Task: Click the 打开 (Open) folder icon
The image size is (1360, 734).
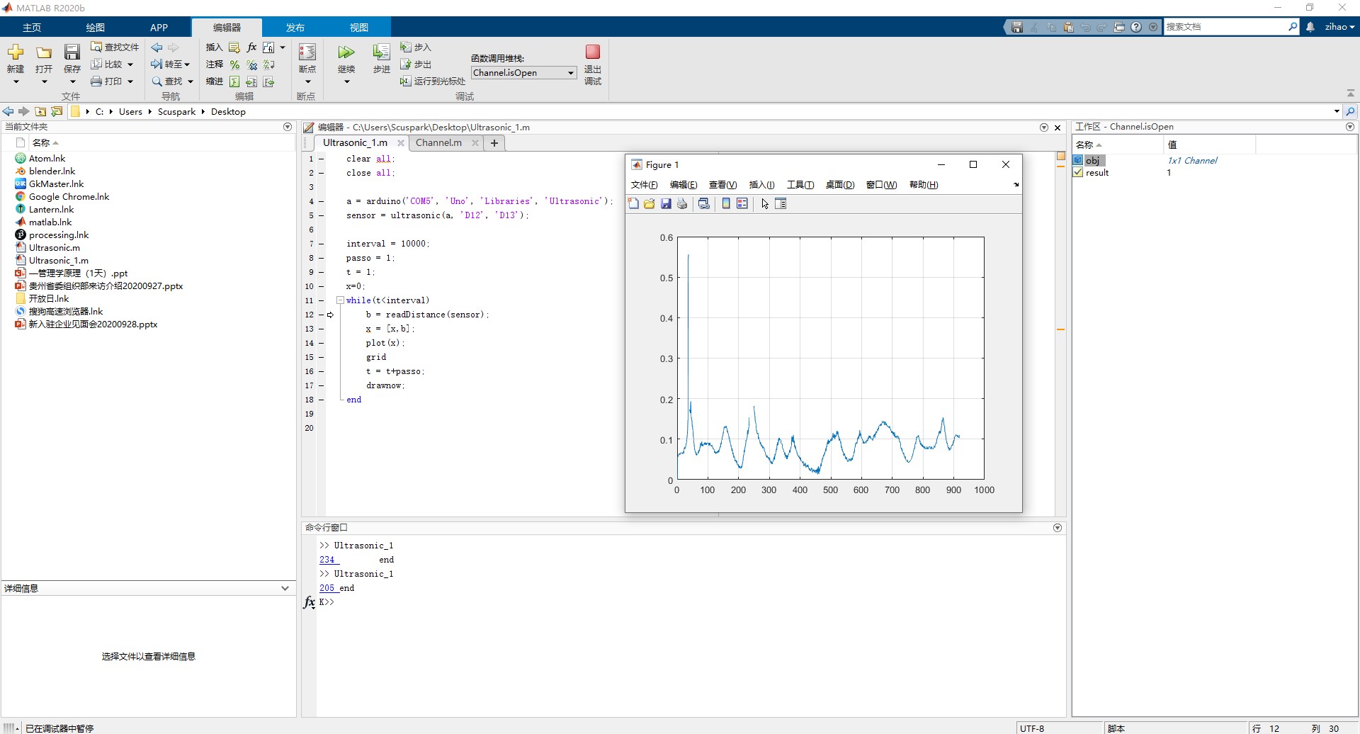Action: coord(44,52)
